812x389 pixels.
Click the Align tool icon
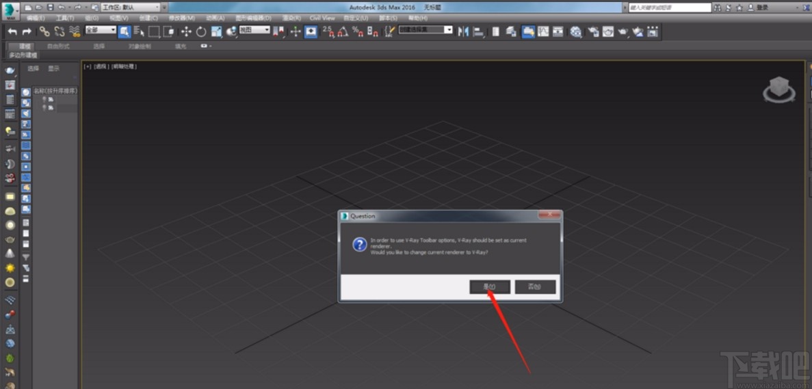point(478,31)
